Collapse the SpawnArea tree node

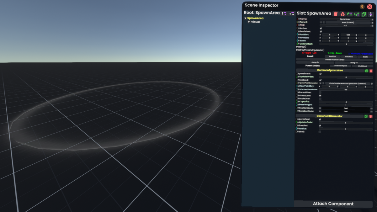[245, 18]
